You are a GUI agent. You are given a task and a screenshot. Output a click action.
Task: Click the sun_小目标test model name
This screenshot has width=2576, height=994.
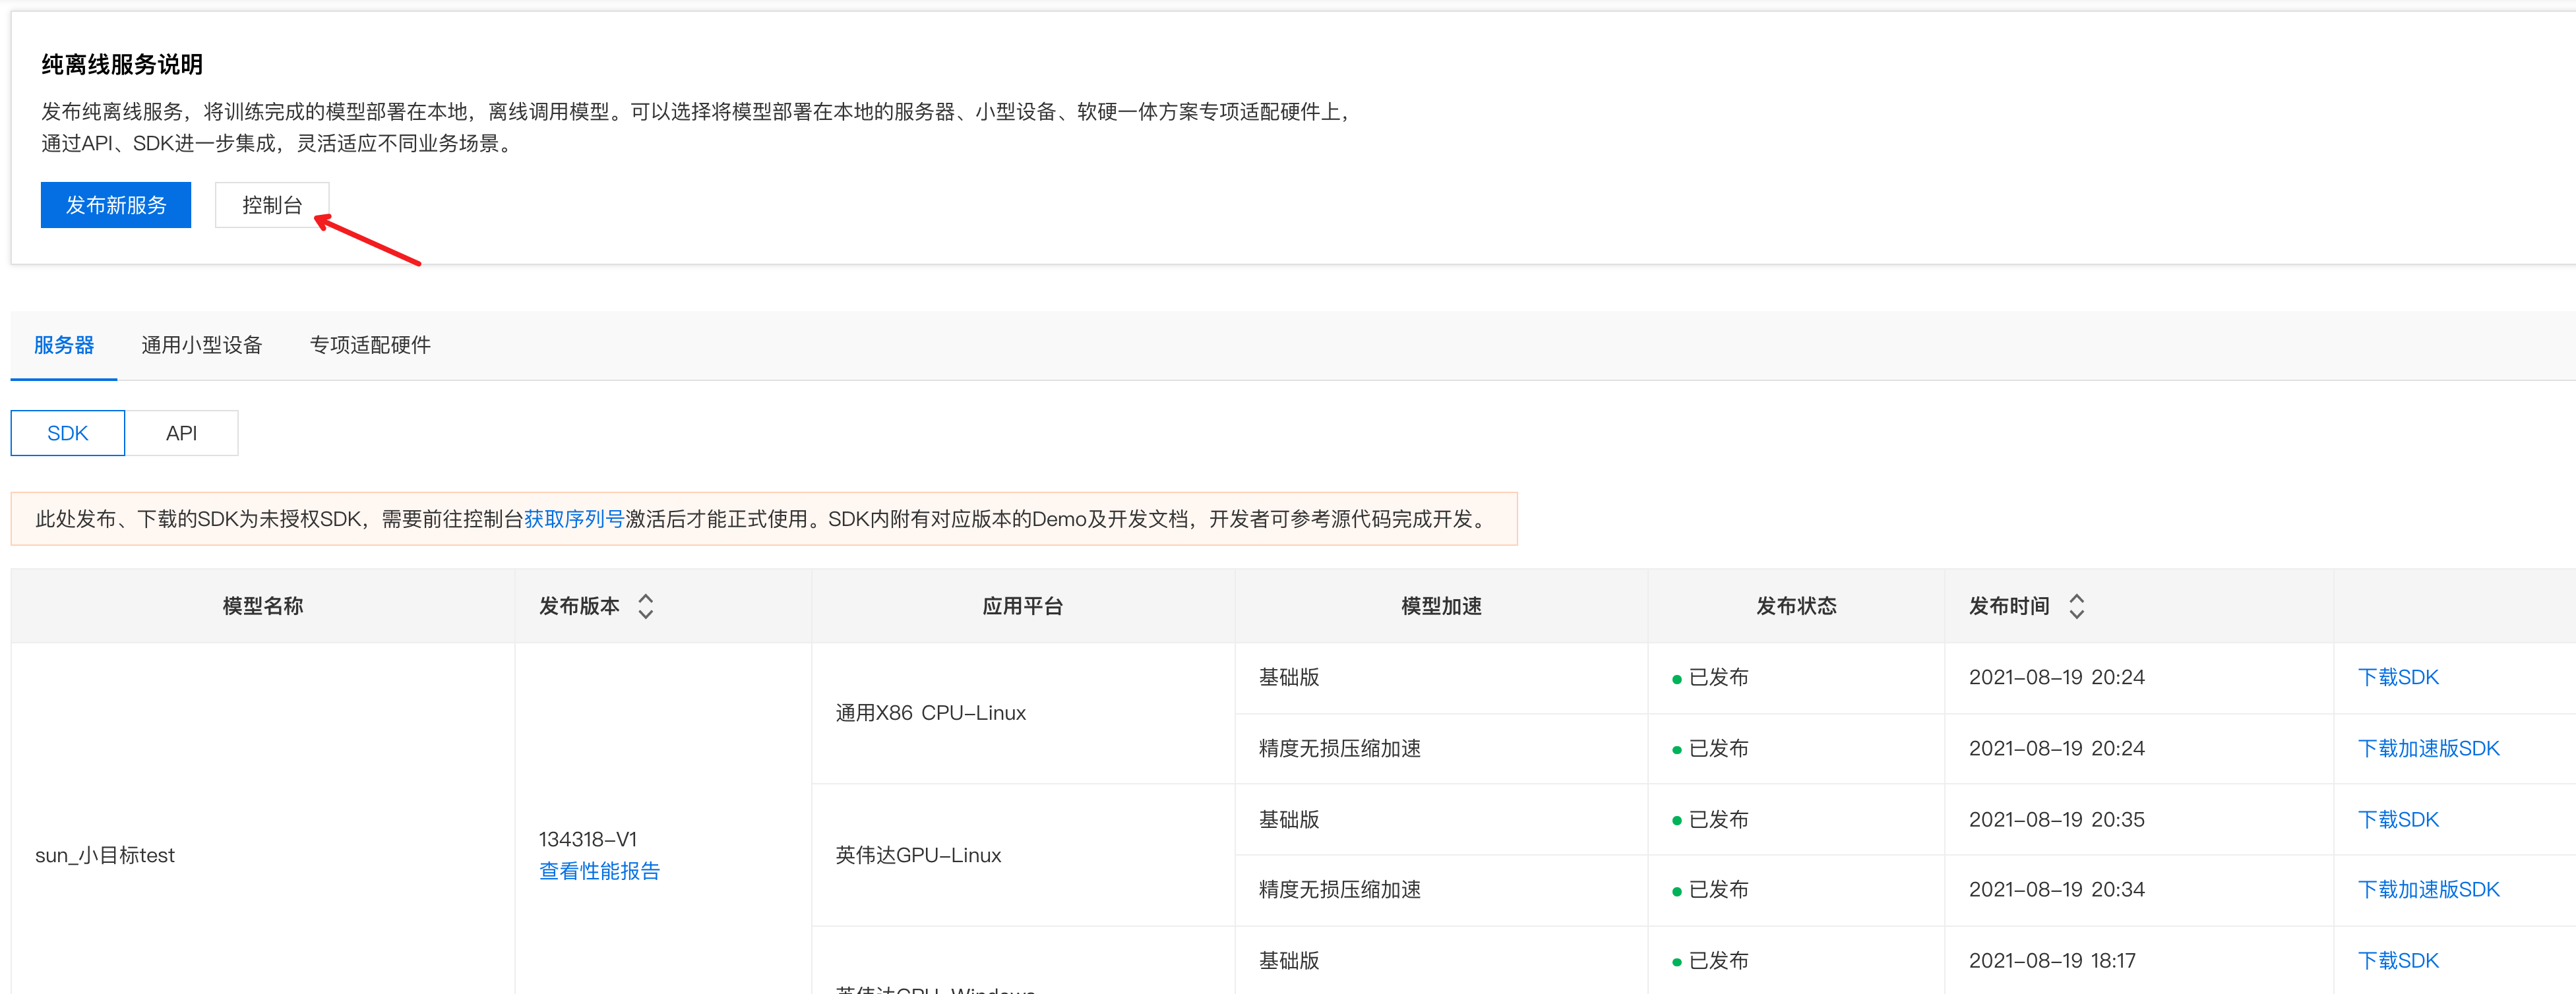pyautogui.click(x=105, y=855)
